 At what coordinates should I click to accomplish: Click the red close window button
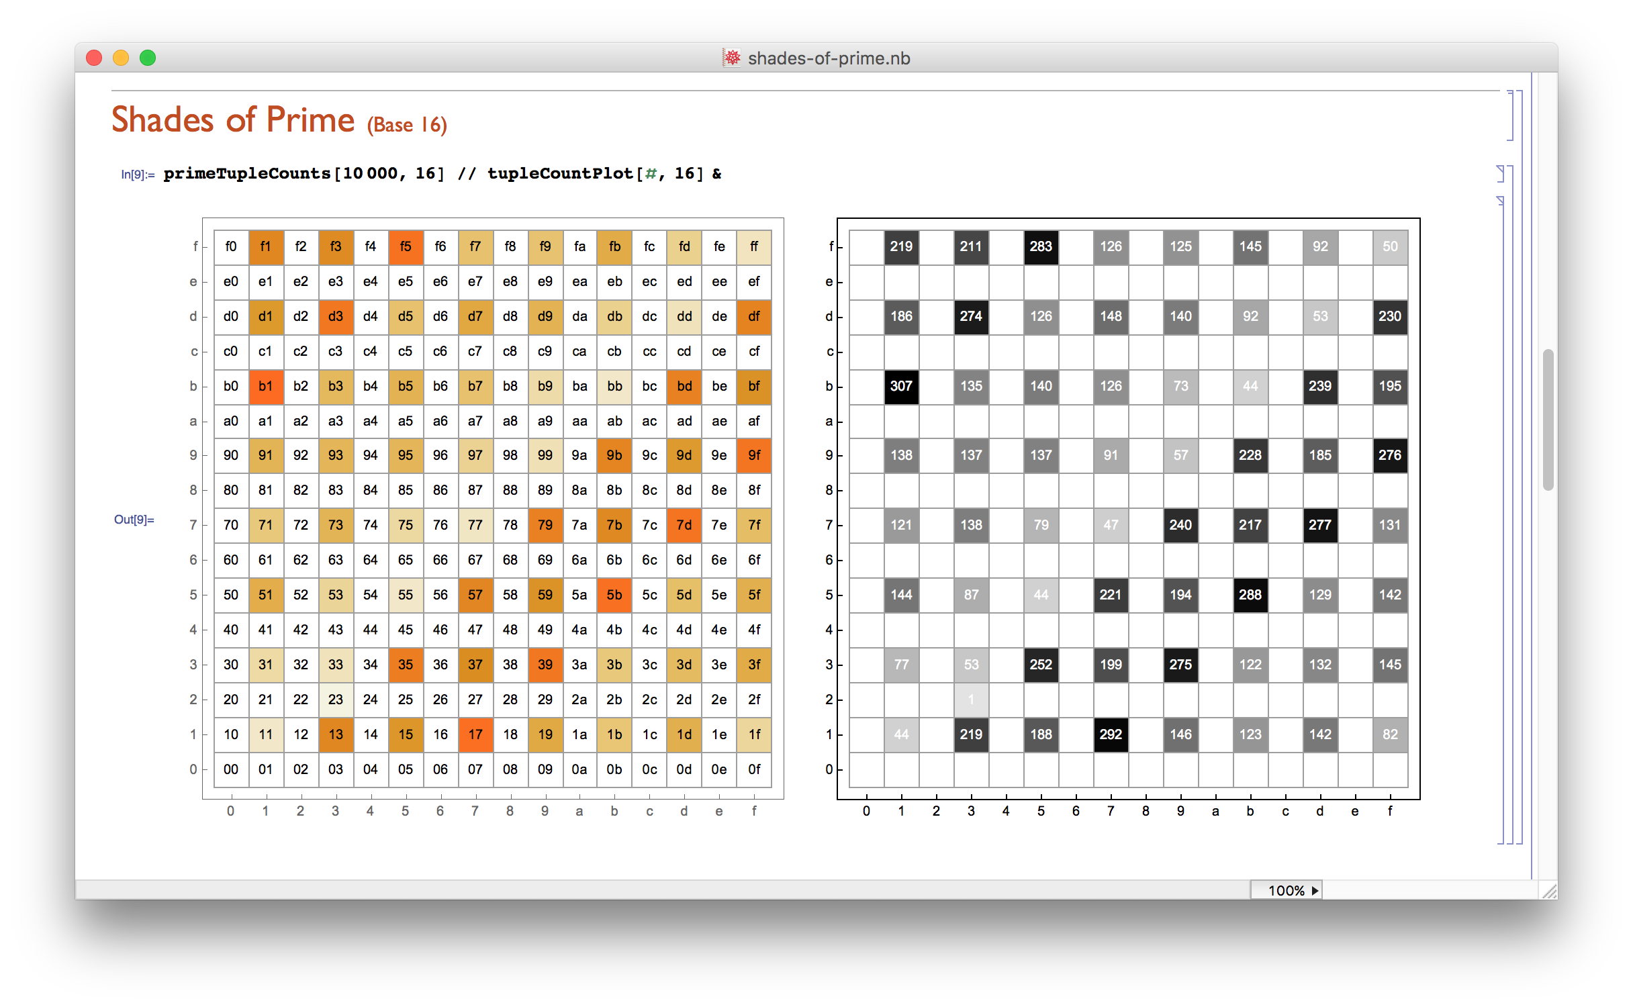(94, 58)
